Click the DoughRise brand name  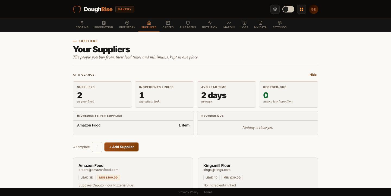coord(98,9)
